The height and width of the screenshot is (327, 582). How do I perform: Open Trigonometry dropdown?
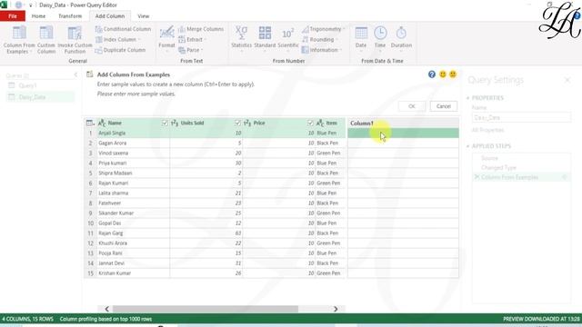(x=344, y=29)
